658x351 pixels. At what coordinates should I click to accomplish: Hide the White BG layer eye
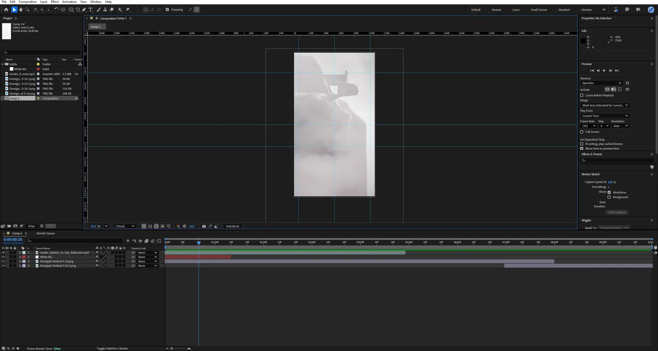[x=3, y=257]
